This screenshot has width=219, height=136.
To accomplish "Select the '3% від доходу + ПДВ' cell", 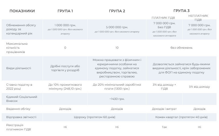I will pos(164,86).
